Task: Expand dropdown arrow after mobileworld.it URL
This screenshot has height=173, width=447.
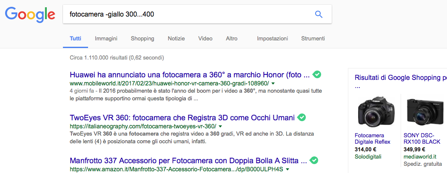Action: coord(273,84)
